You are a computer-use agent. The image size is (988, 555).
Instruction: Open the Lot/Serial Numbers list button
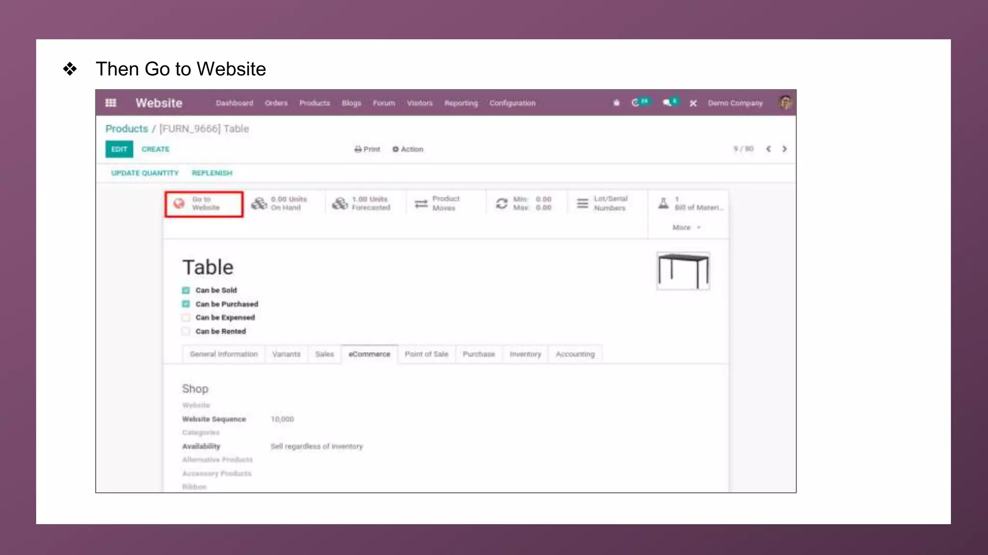(x=603, y=204)
